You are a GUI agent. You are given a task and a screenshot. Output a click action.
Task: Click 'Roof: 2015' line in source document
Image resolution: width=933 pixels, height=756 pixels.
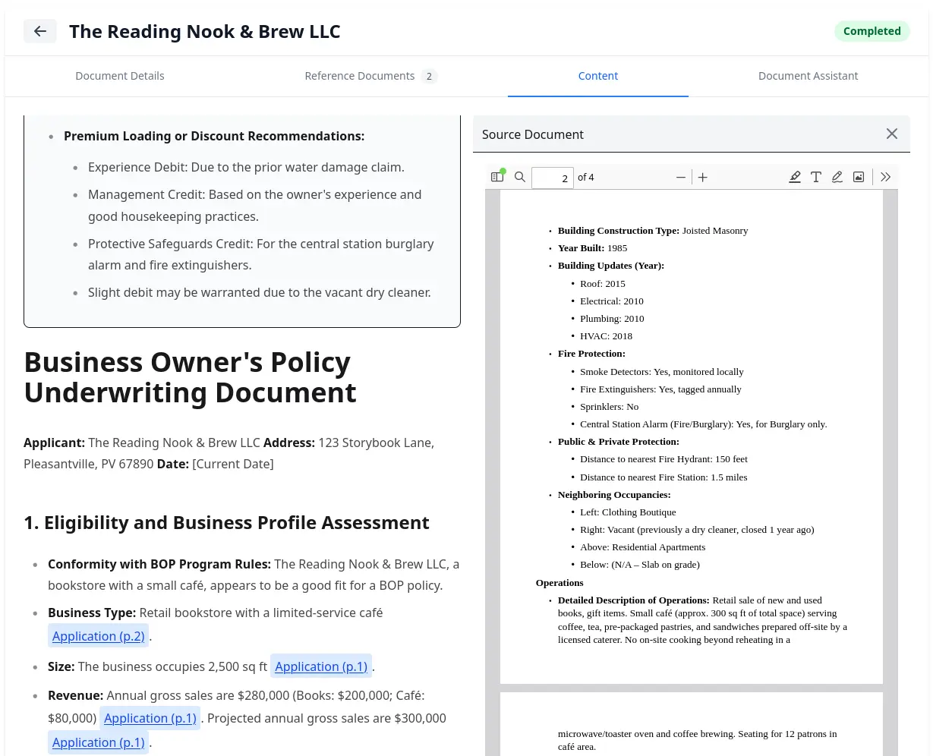pyautogui.click(x=603, y=284)
